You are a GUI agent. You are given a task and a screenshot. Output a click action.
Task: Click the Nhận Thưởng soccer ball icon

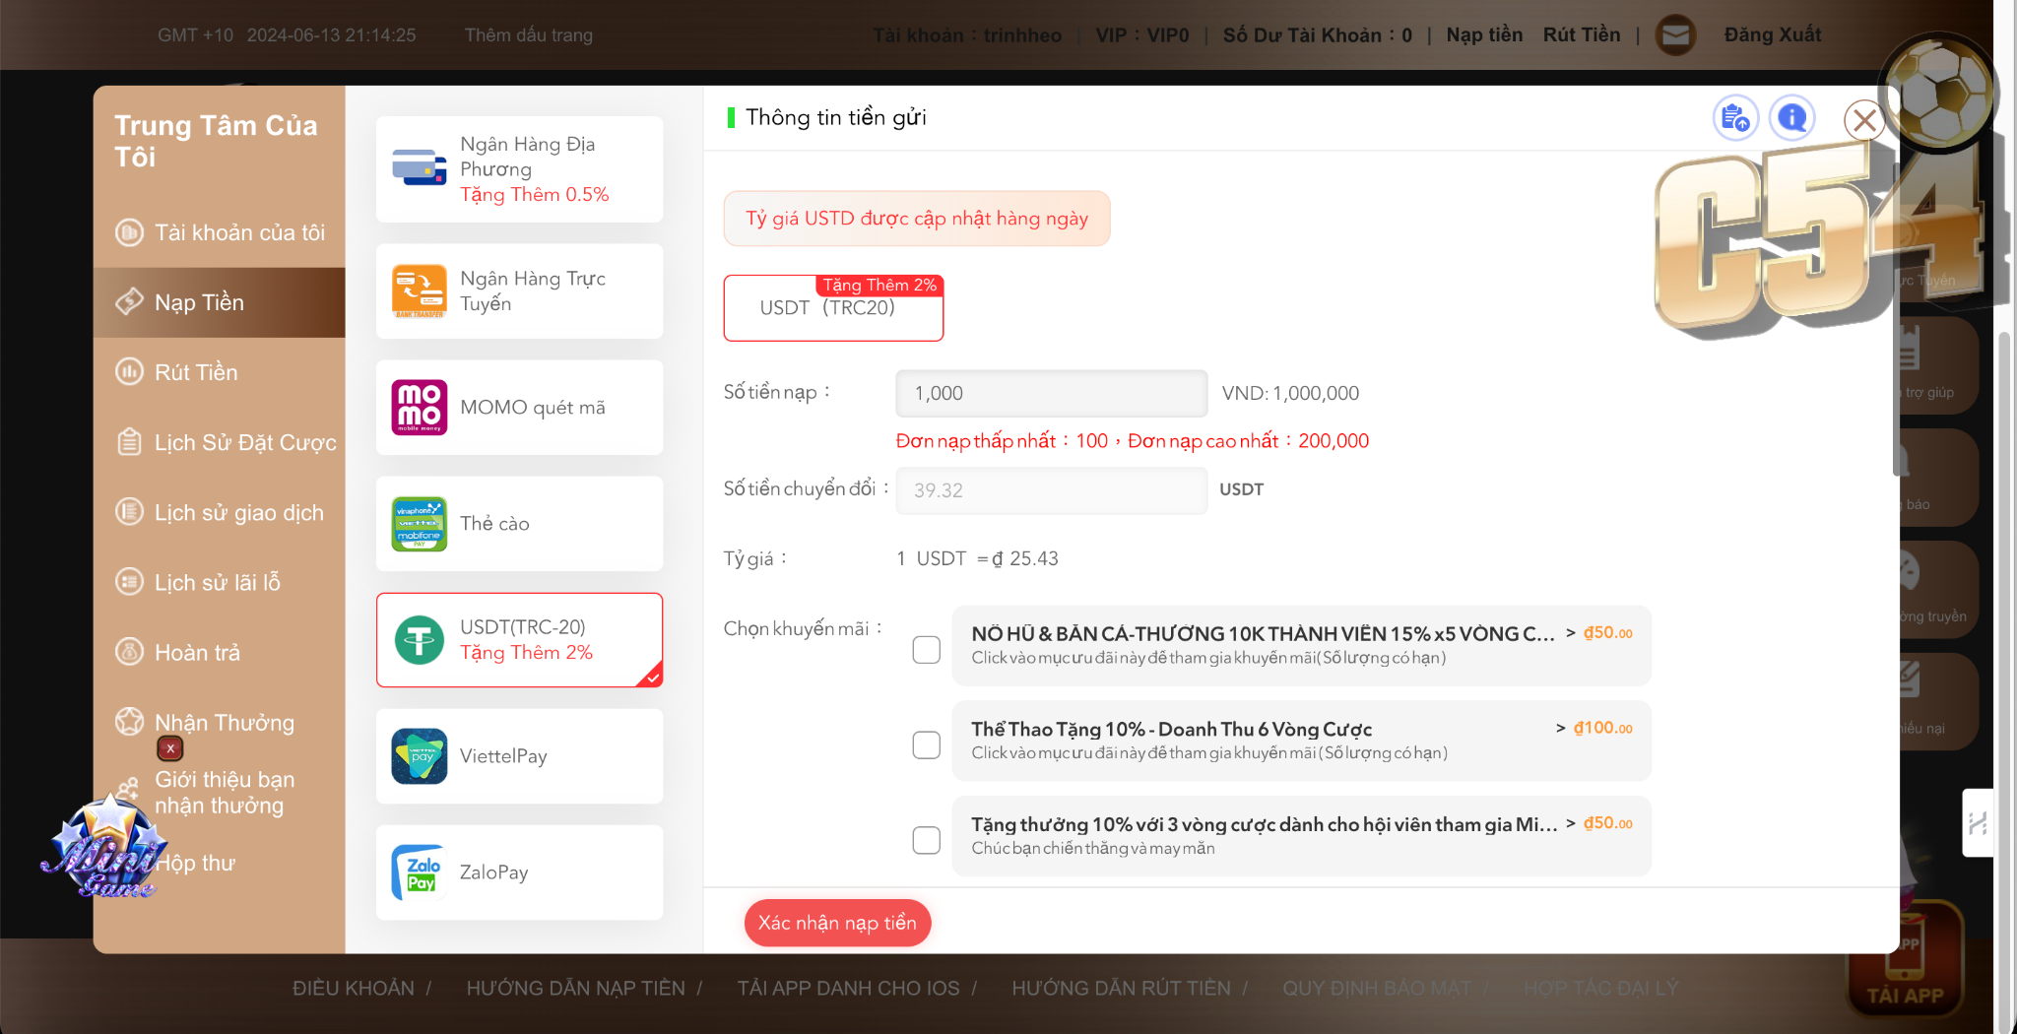point(129,722)
